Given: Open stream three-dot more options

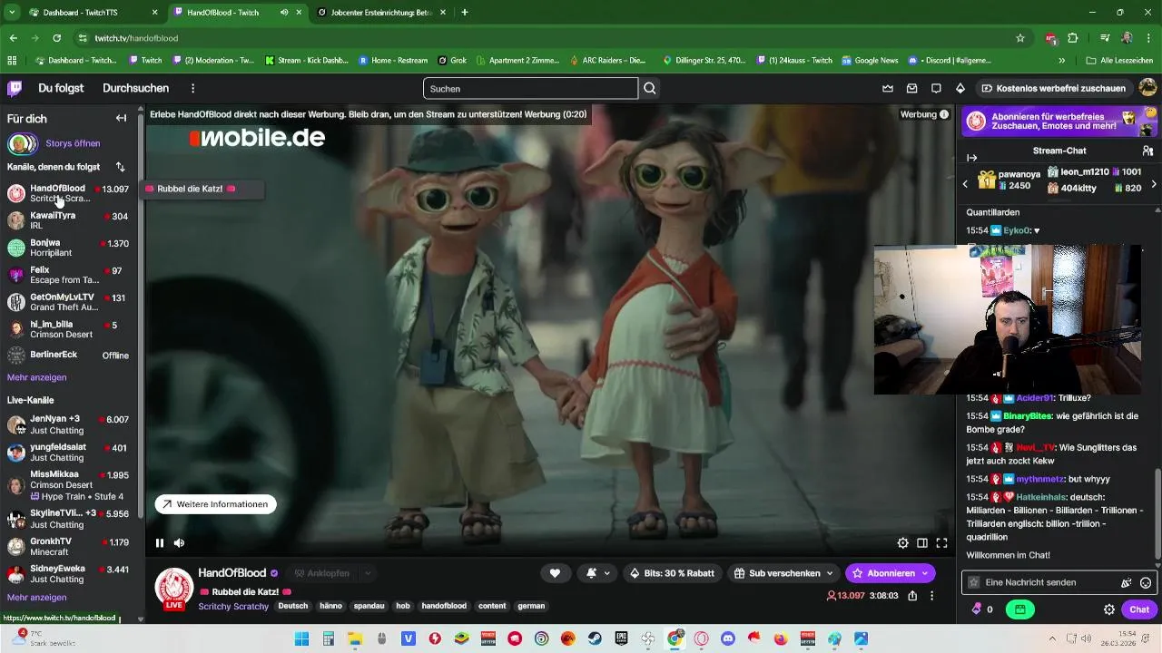Looking at the screenshot, I should pyautogui.click(x=931, y=596).
